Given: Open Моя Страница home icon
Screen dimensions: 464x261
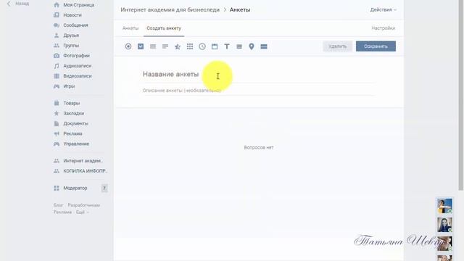Looking at the screenshot, I should [x=57, y=5].
